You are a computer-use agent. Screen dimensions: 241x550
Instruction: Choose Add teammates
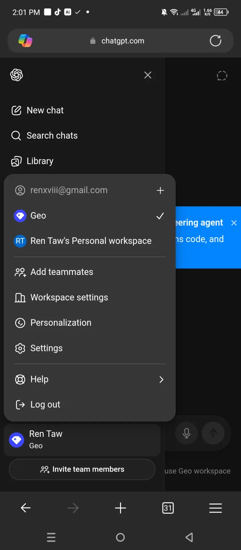[89, 272]
